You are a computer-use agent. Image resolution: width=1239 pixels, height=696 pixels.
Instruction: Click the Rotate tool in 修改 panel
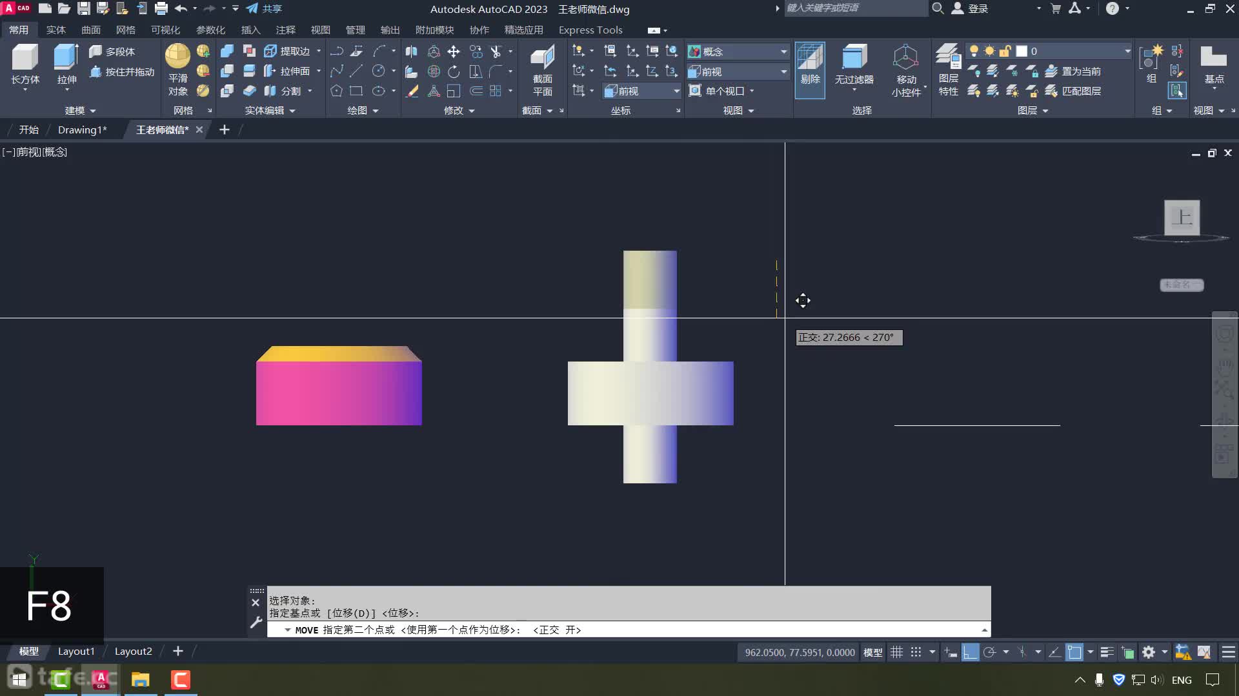[x=454, y=71]
